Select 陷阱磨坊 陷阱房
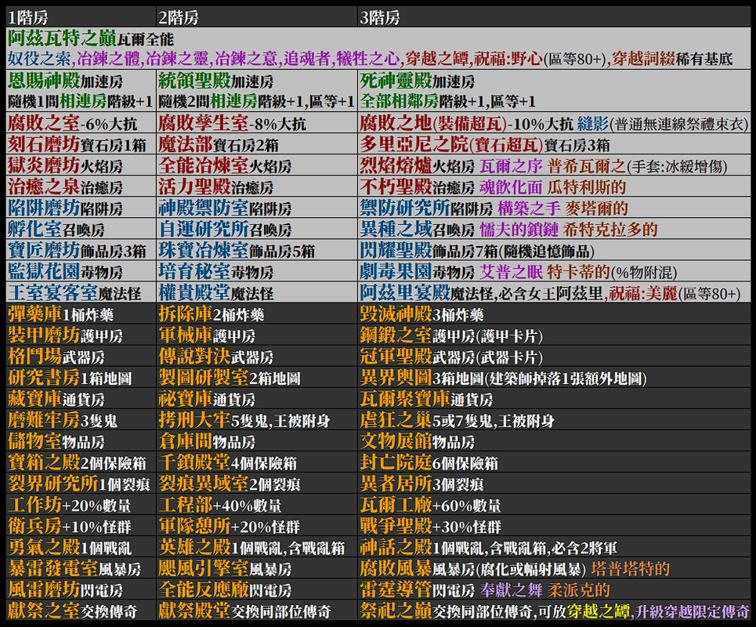The width and height of the screenshot is (756, 627). tap(81, 208)
